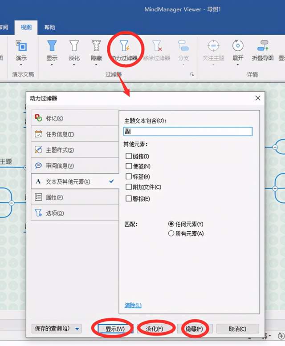Collapse the map node left of the dialog
Screen dimensions: 285x346
point(12,203)
